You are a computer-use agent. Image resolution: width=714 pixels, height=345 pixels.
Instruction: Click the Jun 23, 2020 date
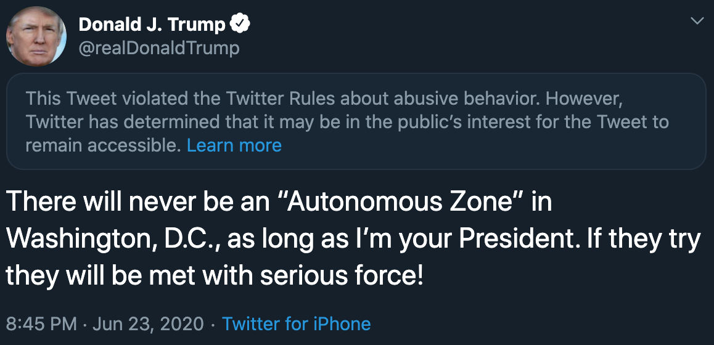point(147,323)
